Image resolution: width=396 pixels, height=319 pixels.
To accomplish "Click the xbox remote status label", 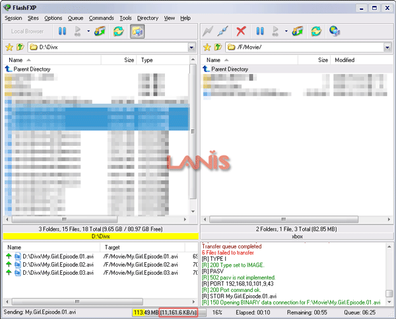I will click(297, 236).
